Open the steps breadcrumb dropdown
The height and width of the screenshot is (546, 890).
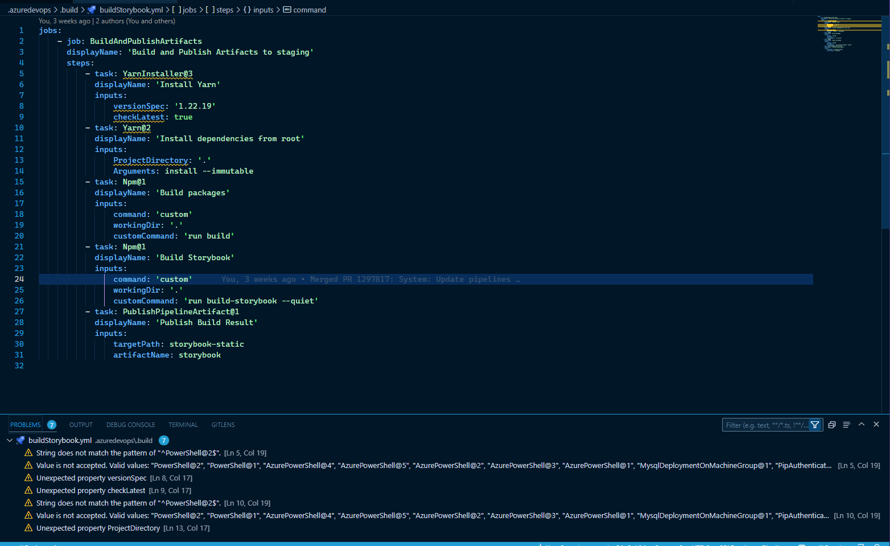point(225,10)
